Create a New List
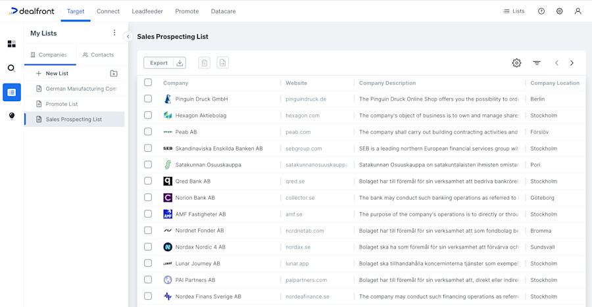This screenshot has width=592, height=307. click(x=52, y=74)
